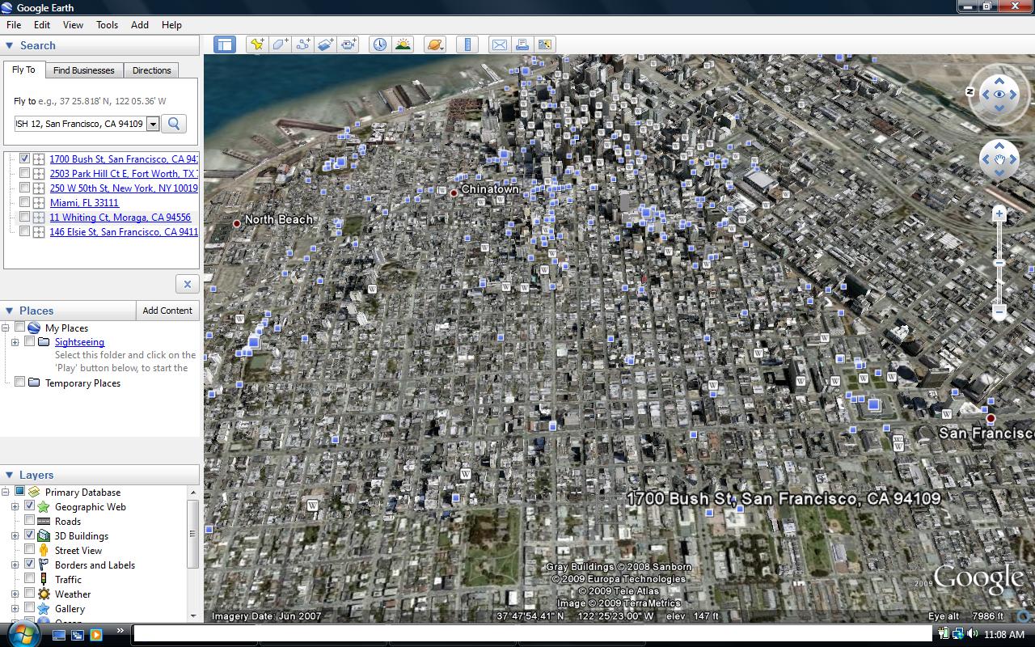Expand the Borders and Labels node
Screen dimensions: 1035x647
[x=15, y=565]
